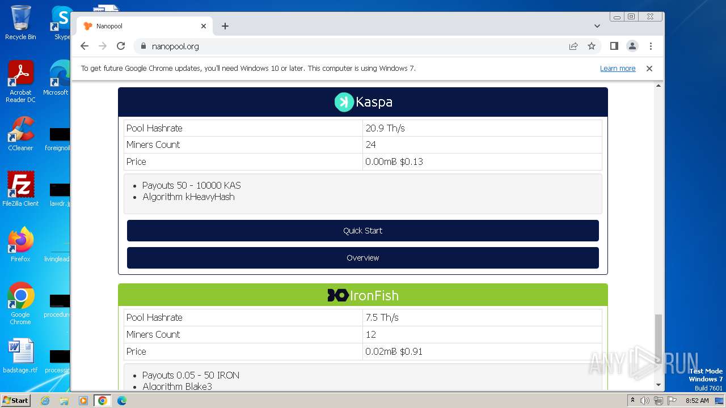This screenshot has height=408, width=726.
Task: Click the IronFish logo icon
Action: point(337,295)
